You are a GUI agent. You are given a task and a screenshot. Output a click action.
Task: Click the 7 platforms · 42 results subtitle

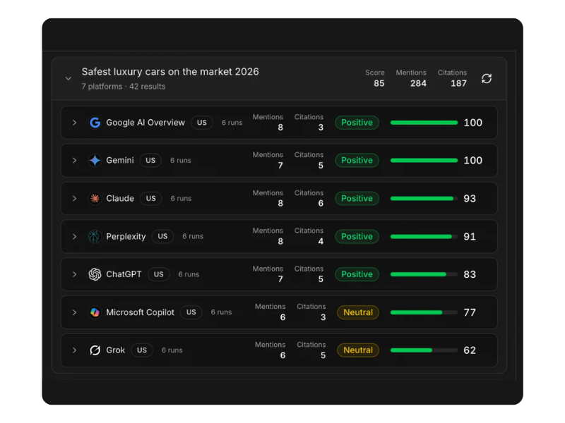tap(123, 86)
